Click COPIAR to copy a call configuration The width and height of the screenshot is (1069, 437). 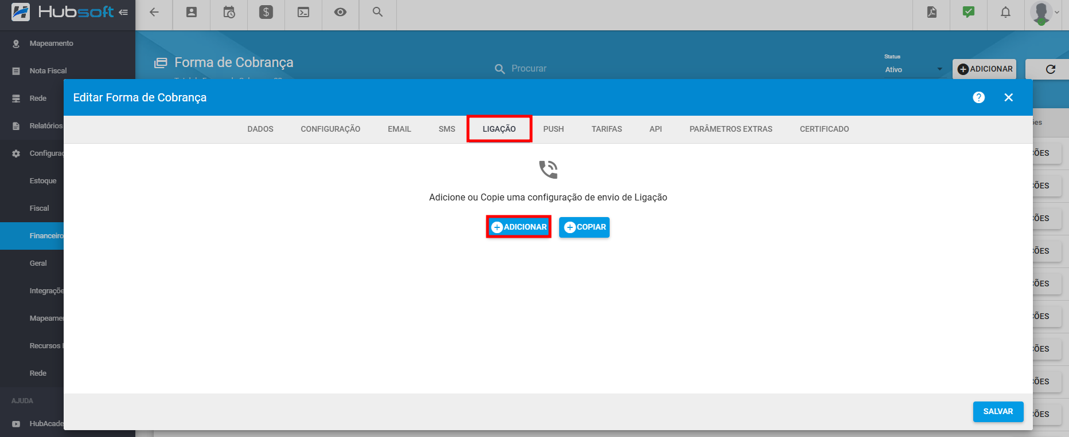point(584,227)
